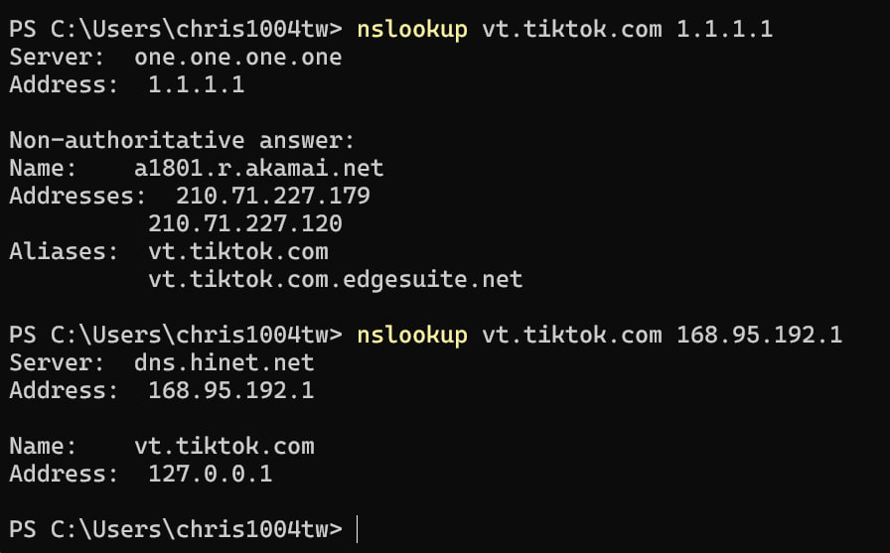The height and width of the screenshot is (553, 890).
Task: Click the dns.hinet.net server name
Action: 223,363
